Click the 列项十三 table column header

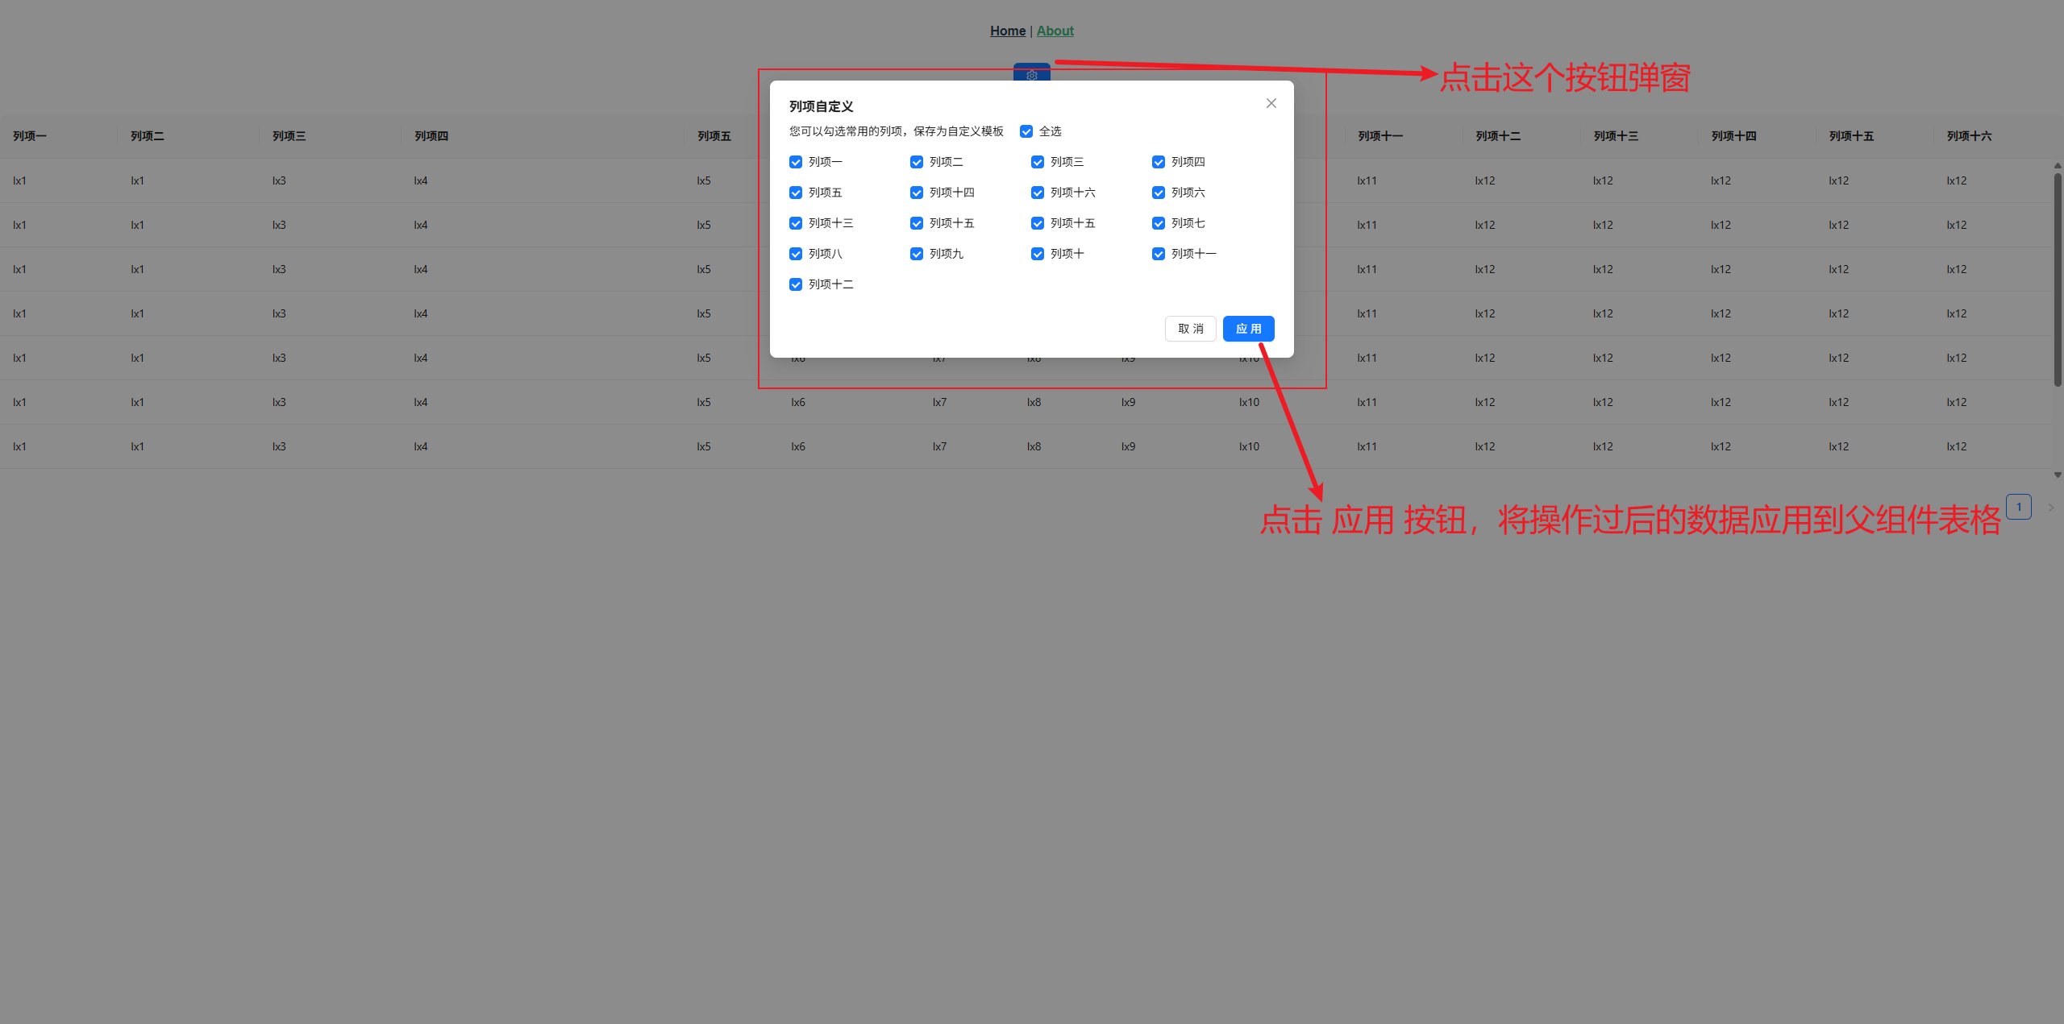click(1616, 136)
